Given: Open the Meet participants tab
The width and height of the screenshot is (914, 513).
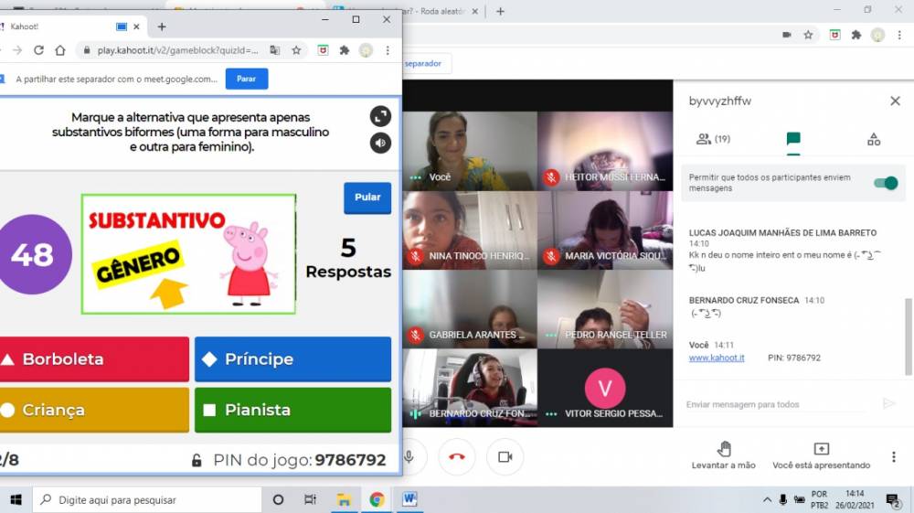Looking at the screenshot, I should tap(712, 139).
